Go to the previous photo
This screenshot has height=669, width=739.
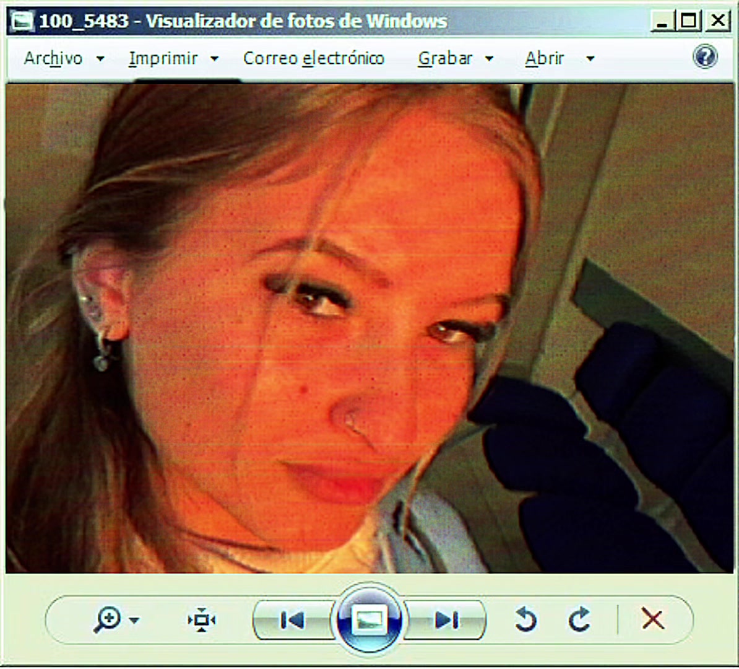[293, 620]
